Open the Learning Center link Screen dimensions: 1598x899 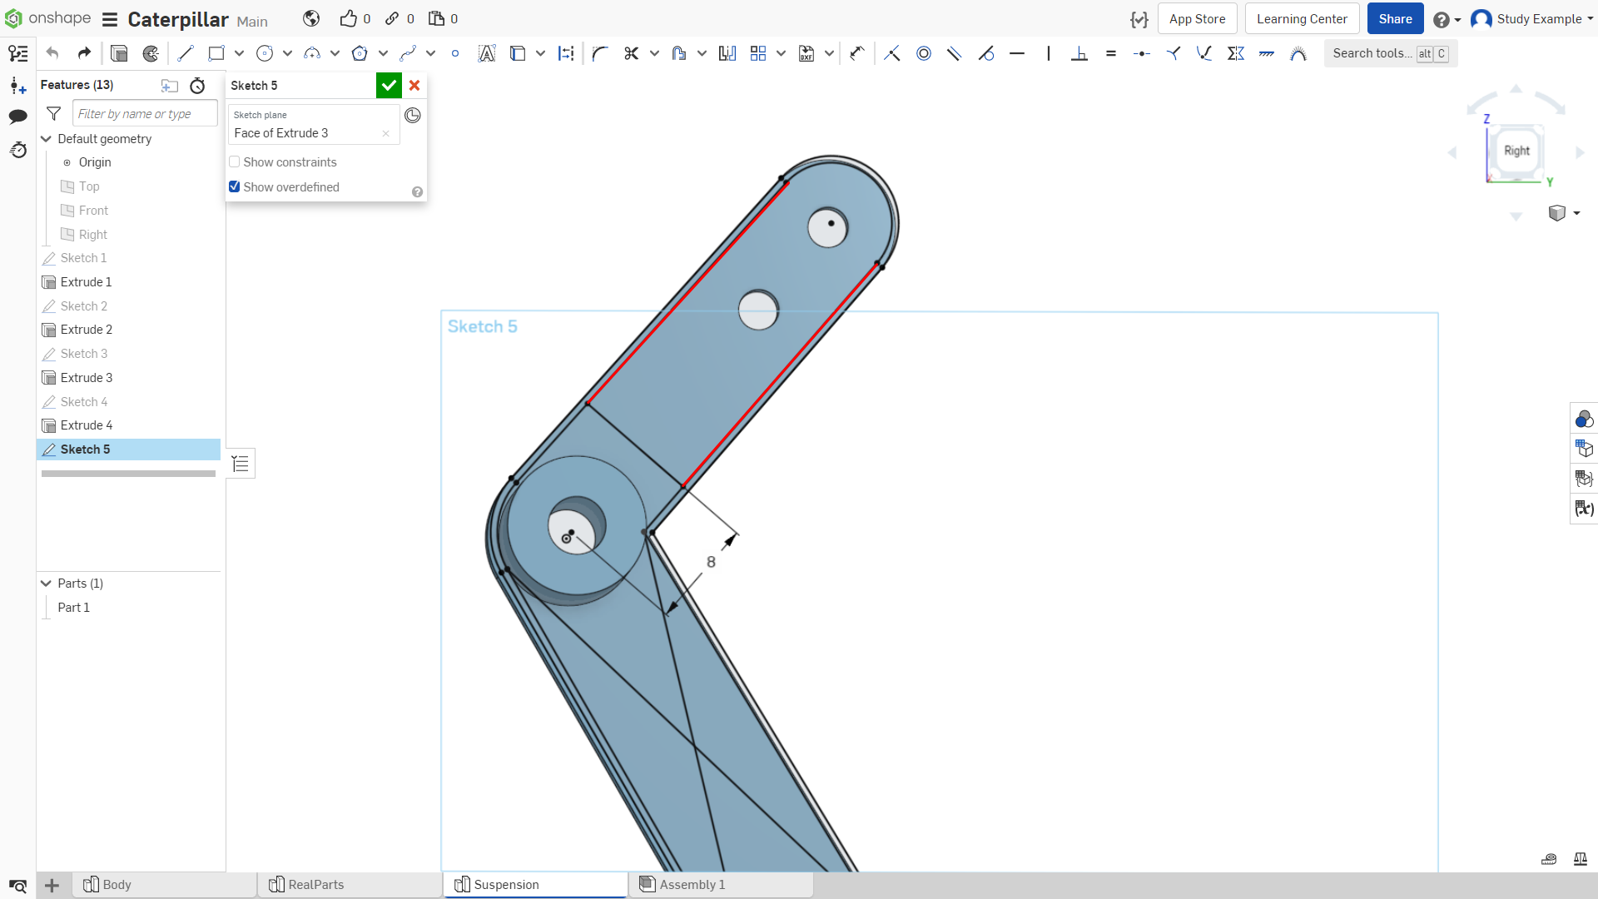[1302, 19]
